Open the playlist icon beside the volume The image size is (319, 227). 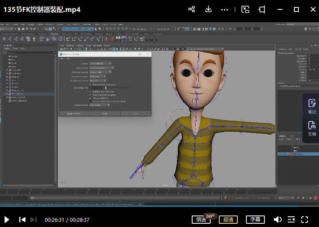click(x=291, y=220)
